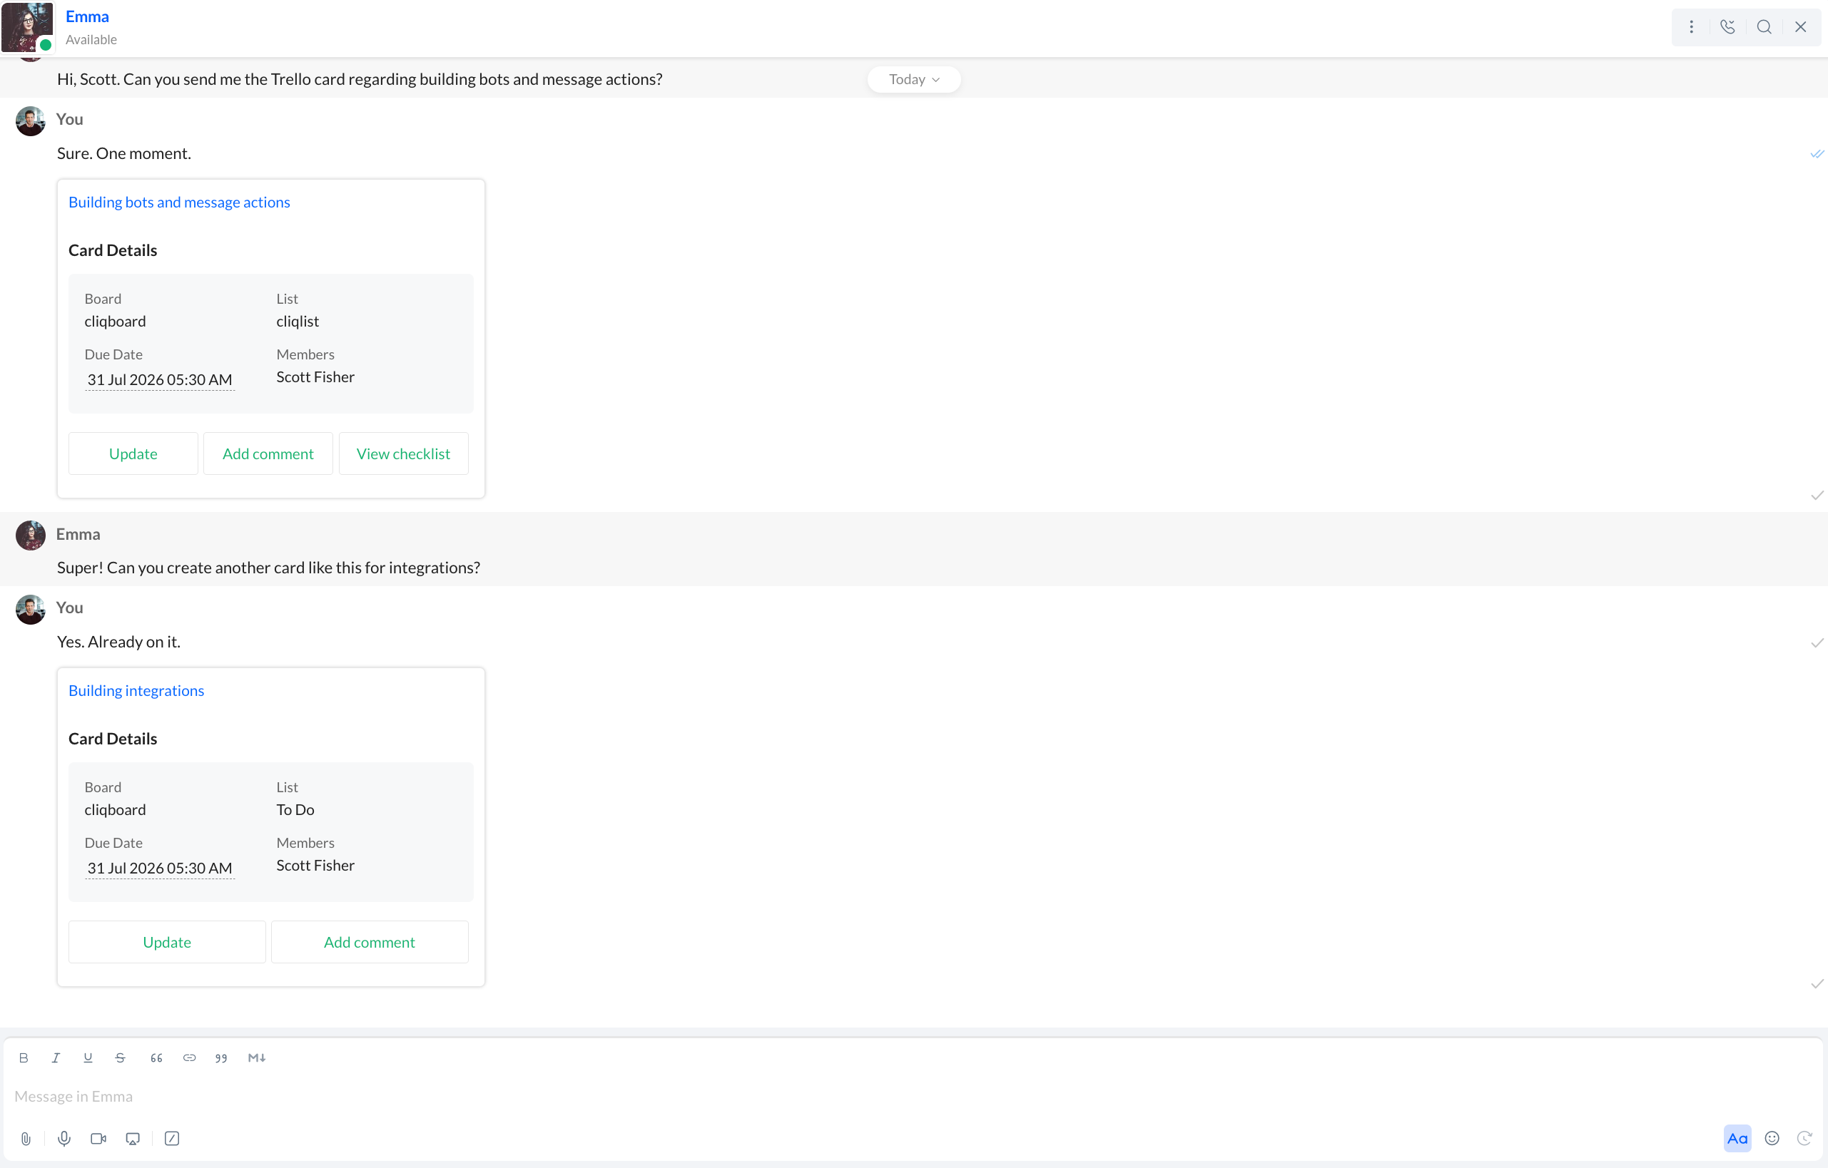Share your screen from the composer

(x=133, y=1139)
